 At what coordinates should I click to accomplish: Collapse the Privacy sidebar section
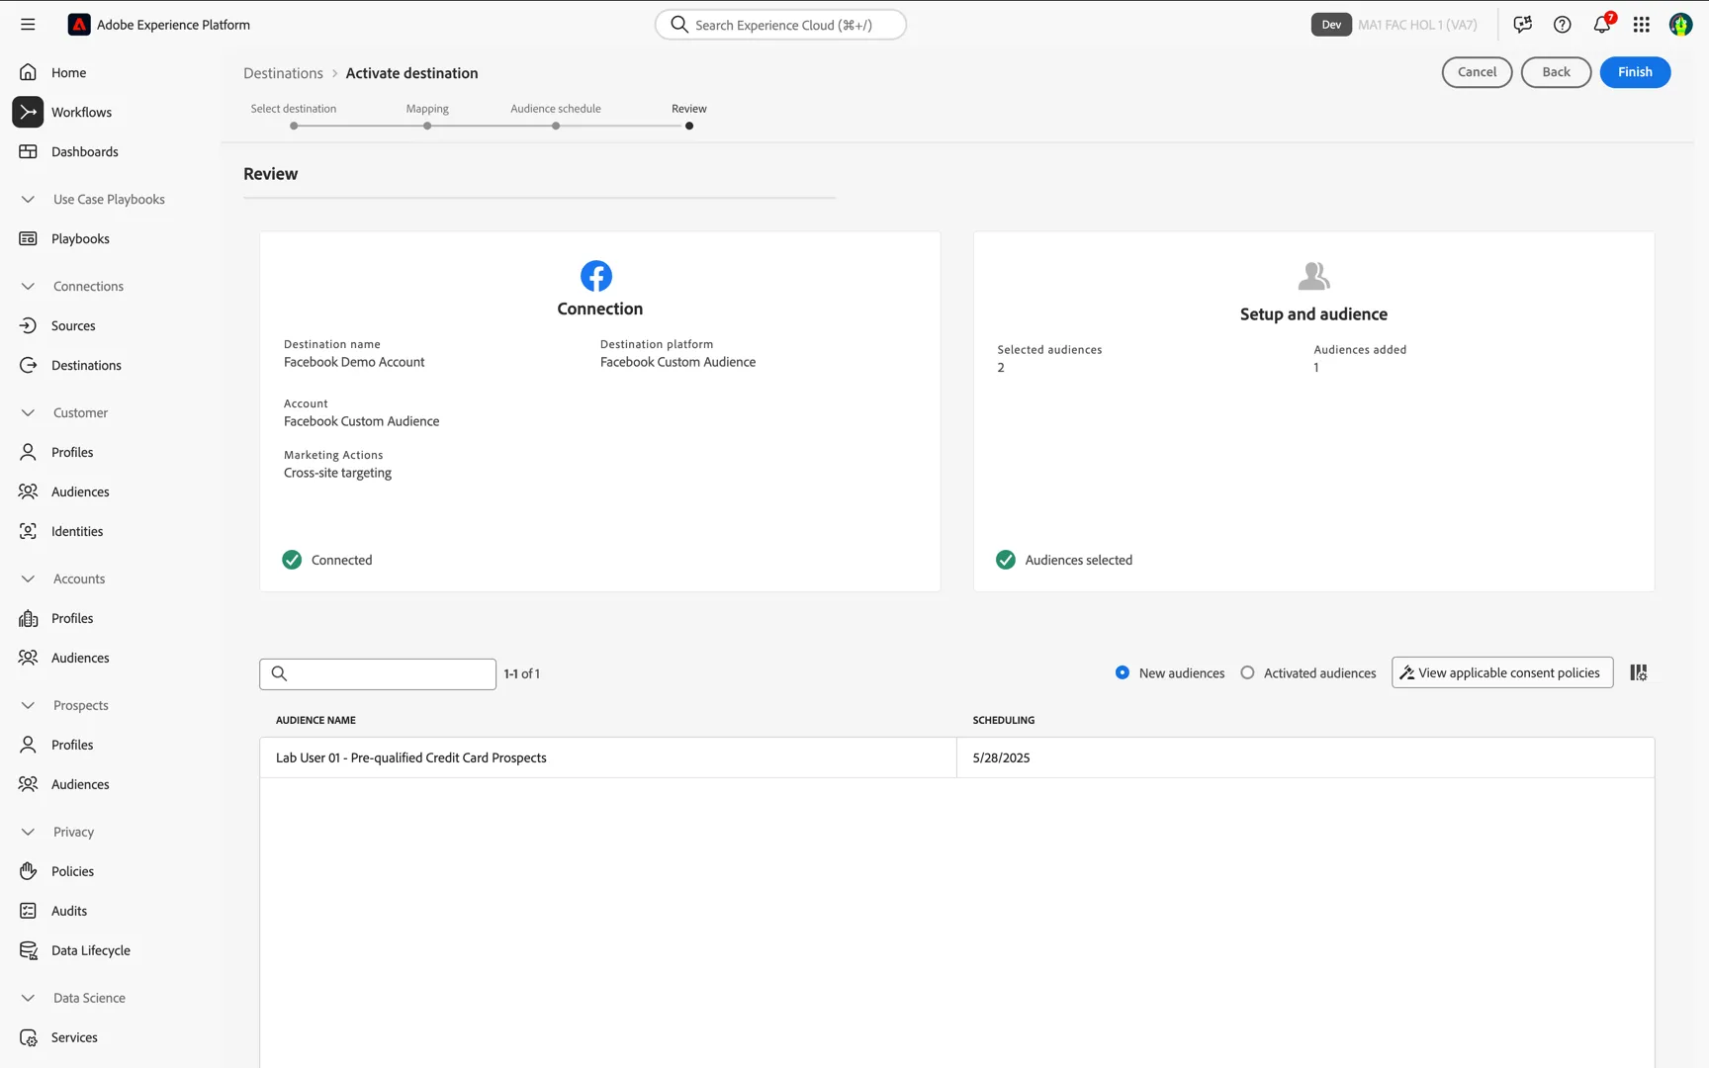pyautogui.click(x=28, y=832)
